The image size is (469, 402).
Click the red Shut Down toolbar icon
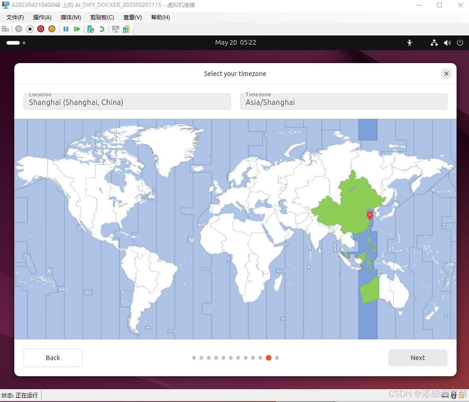[x=41, y=29]
